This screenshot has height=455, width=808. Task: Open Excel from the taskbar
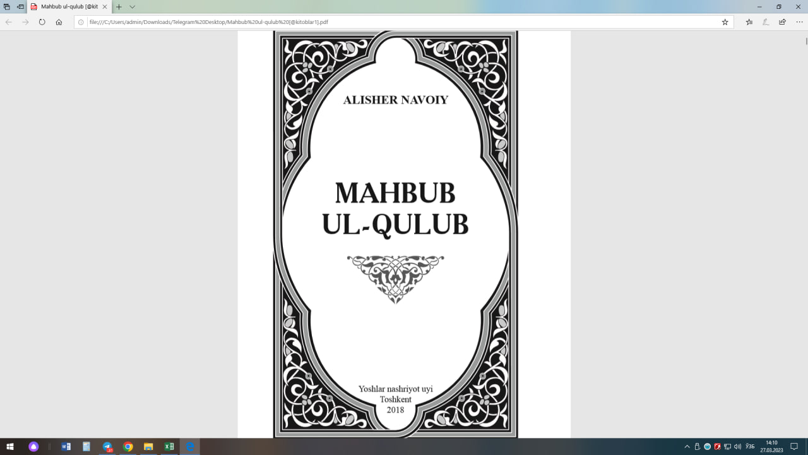coord(169,447)
